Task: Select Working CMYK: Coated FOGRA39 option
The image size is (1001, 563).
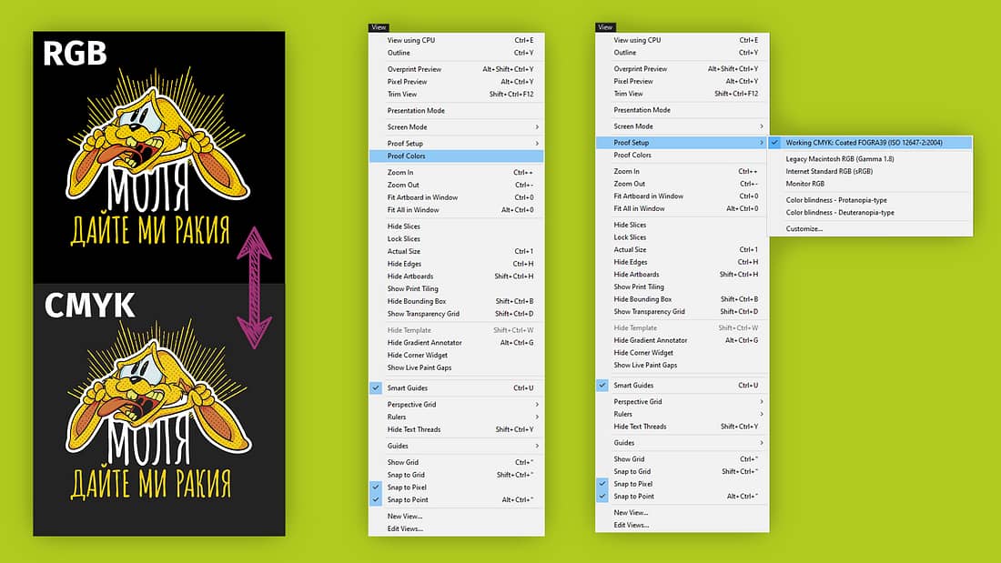Action: tap(864, 143)
